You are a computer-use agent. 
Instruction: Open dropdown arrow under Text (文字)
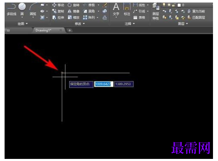point(116,18)
